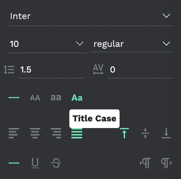Open the regular font weight dropdown
Image resolution: width=181 pixels, height=179 pixels.
tap(132, 44)
